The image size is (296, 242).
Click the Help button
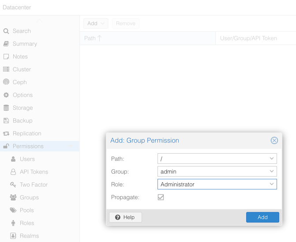[x=125, y=217]
